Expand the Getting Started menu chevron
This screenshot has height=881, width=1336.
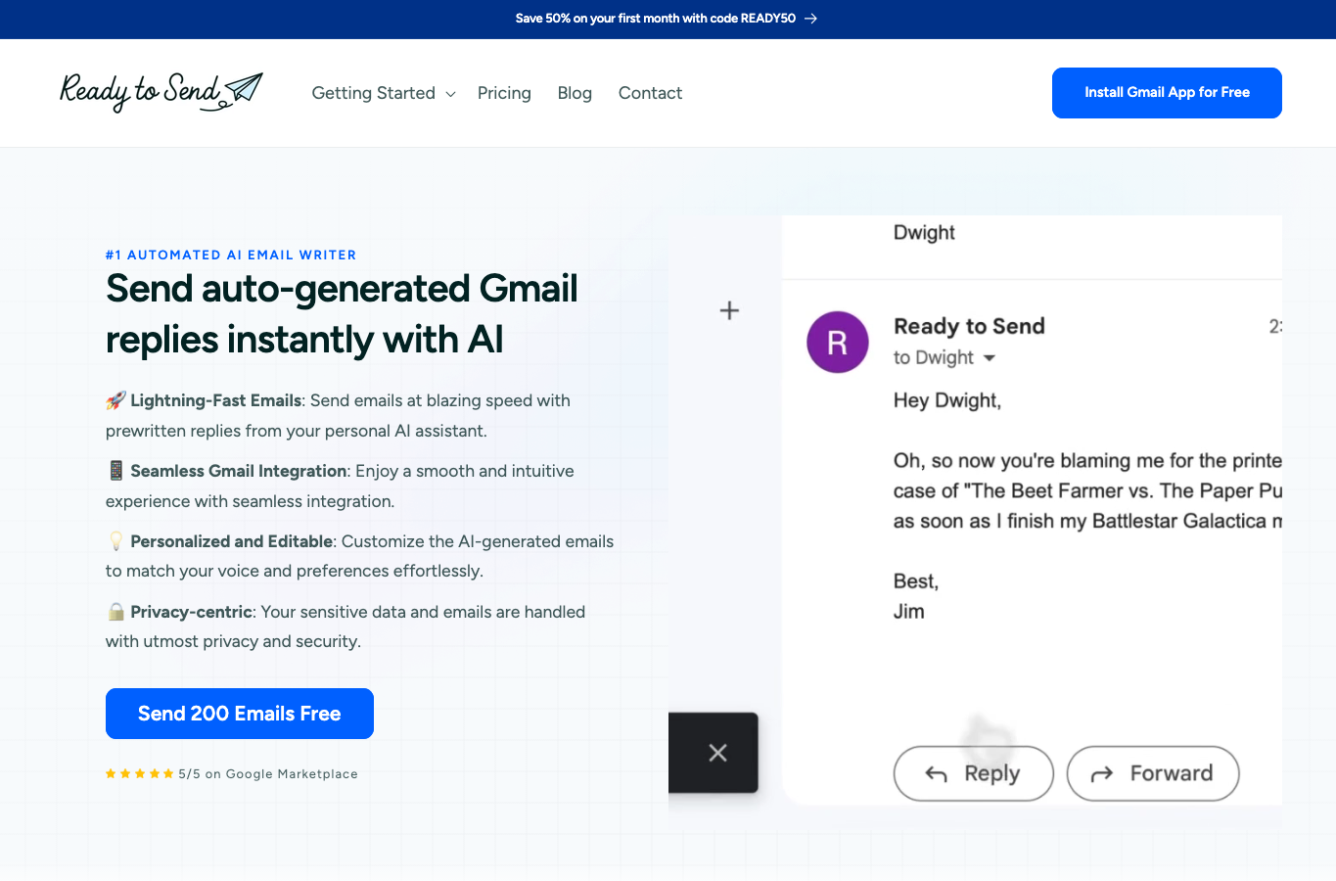pos(450,94)
